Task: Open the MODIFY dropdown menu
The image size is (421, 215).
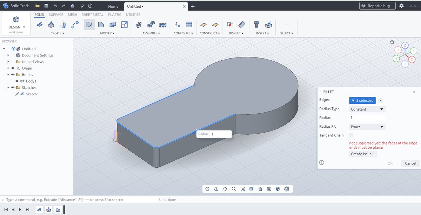Action: tap(107, 33)
